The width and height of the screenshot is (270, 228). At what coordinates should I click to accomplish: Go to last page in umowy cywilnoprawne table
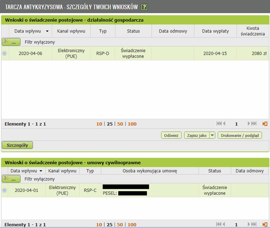coord(254,224)
